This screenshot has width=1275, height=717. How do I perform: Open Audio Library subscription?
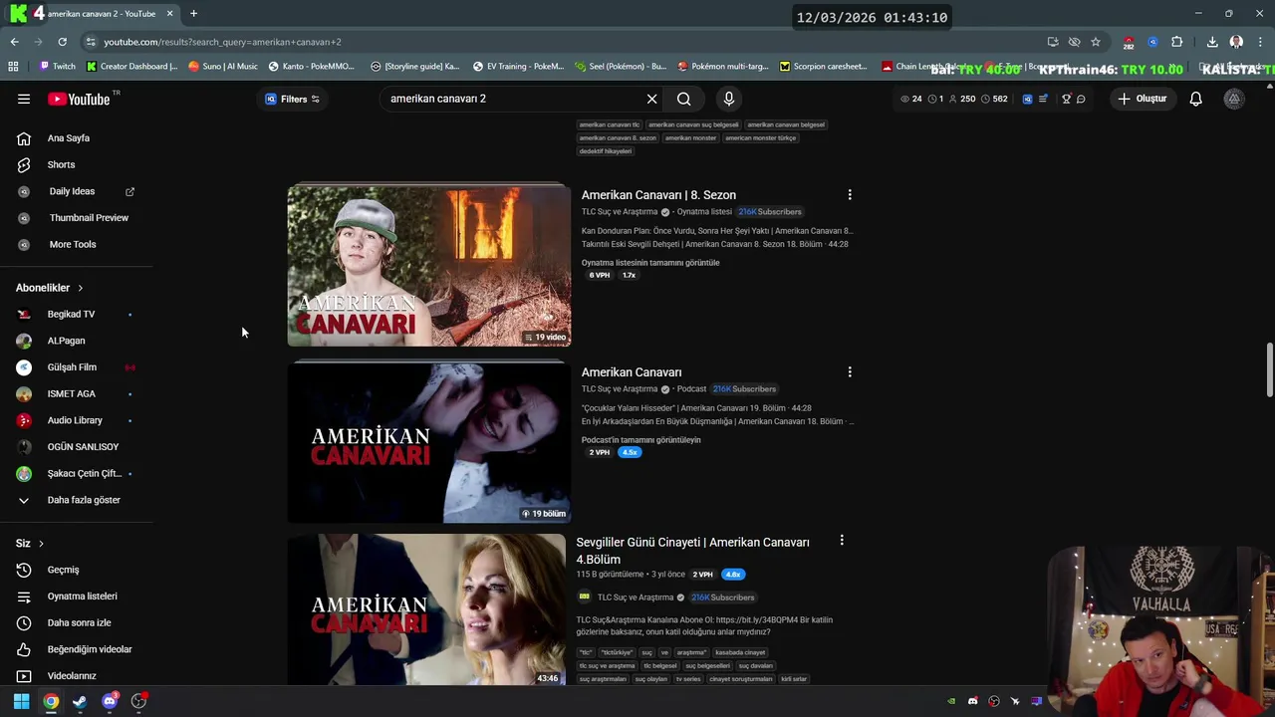76,420
